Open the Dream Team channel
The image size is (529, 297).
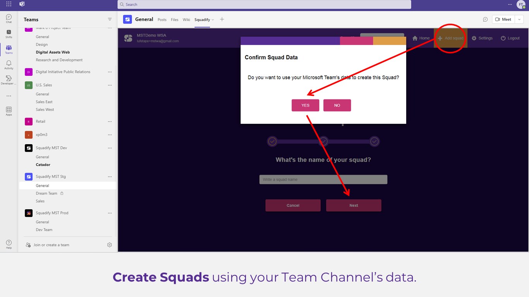point(46,193)
